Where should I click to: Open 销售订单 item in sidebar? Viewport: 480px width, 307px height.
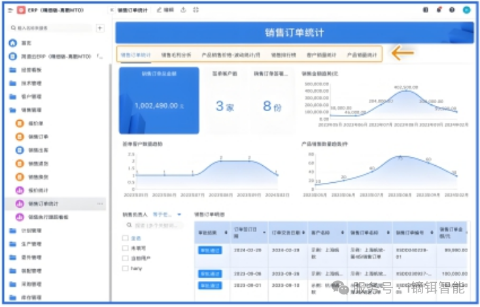(x=38, y=137)
